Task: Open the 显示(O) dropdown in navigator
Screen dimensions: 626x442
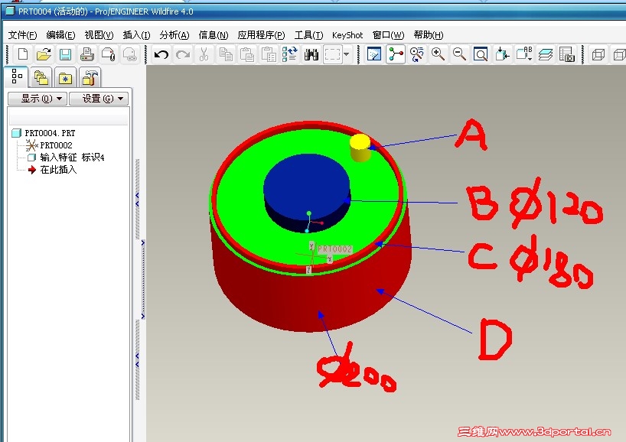Action: pyautogui.click(x=37, y=99)
